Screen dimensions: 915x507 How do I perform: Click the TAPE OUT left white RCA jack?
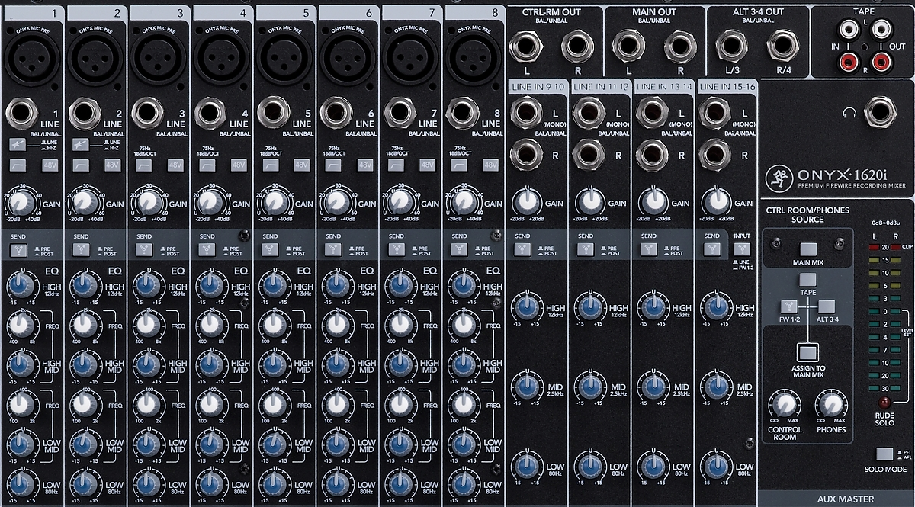(x=881, y=30)
